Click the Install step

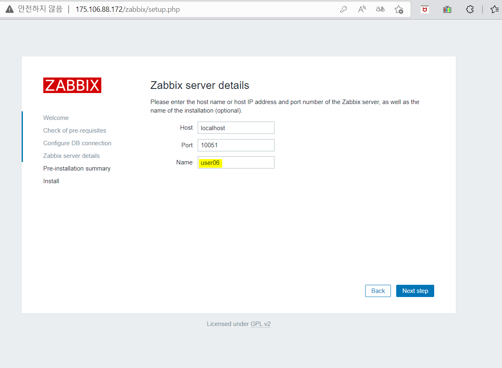point(51,181)
